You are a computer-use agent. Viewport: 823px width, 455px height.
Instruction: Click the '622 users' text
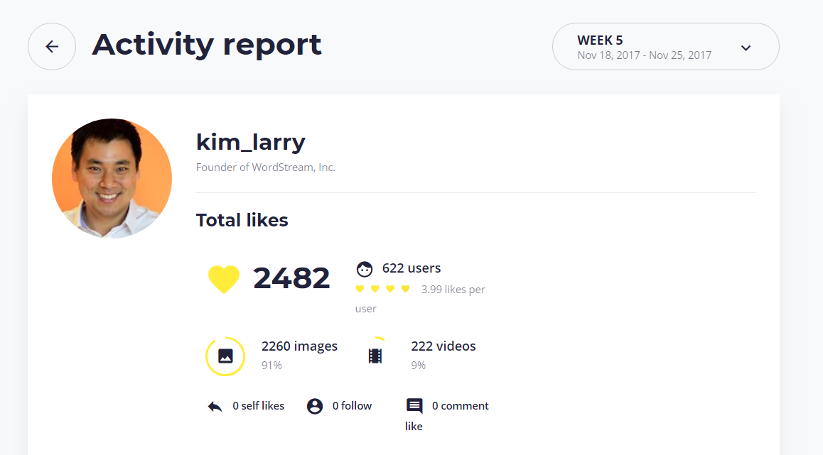coord(411,268)
